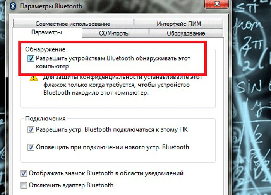
Task: Switch to the 'Совместное использование' tab
Action: click(73, 24)
